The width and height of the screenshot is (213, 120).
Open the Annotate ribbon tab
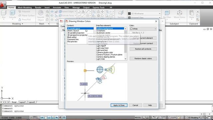(57, 7)
